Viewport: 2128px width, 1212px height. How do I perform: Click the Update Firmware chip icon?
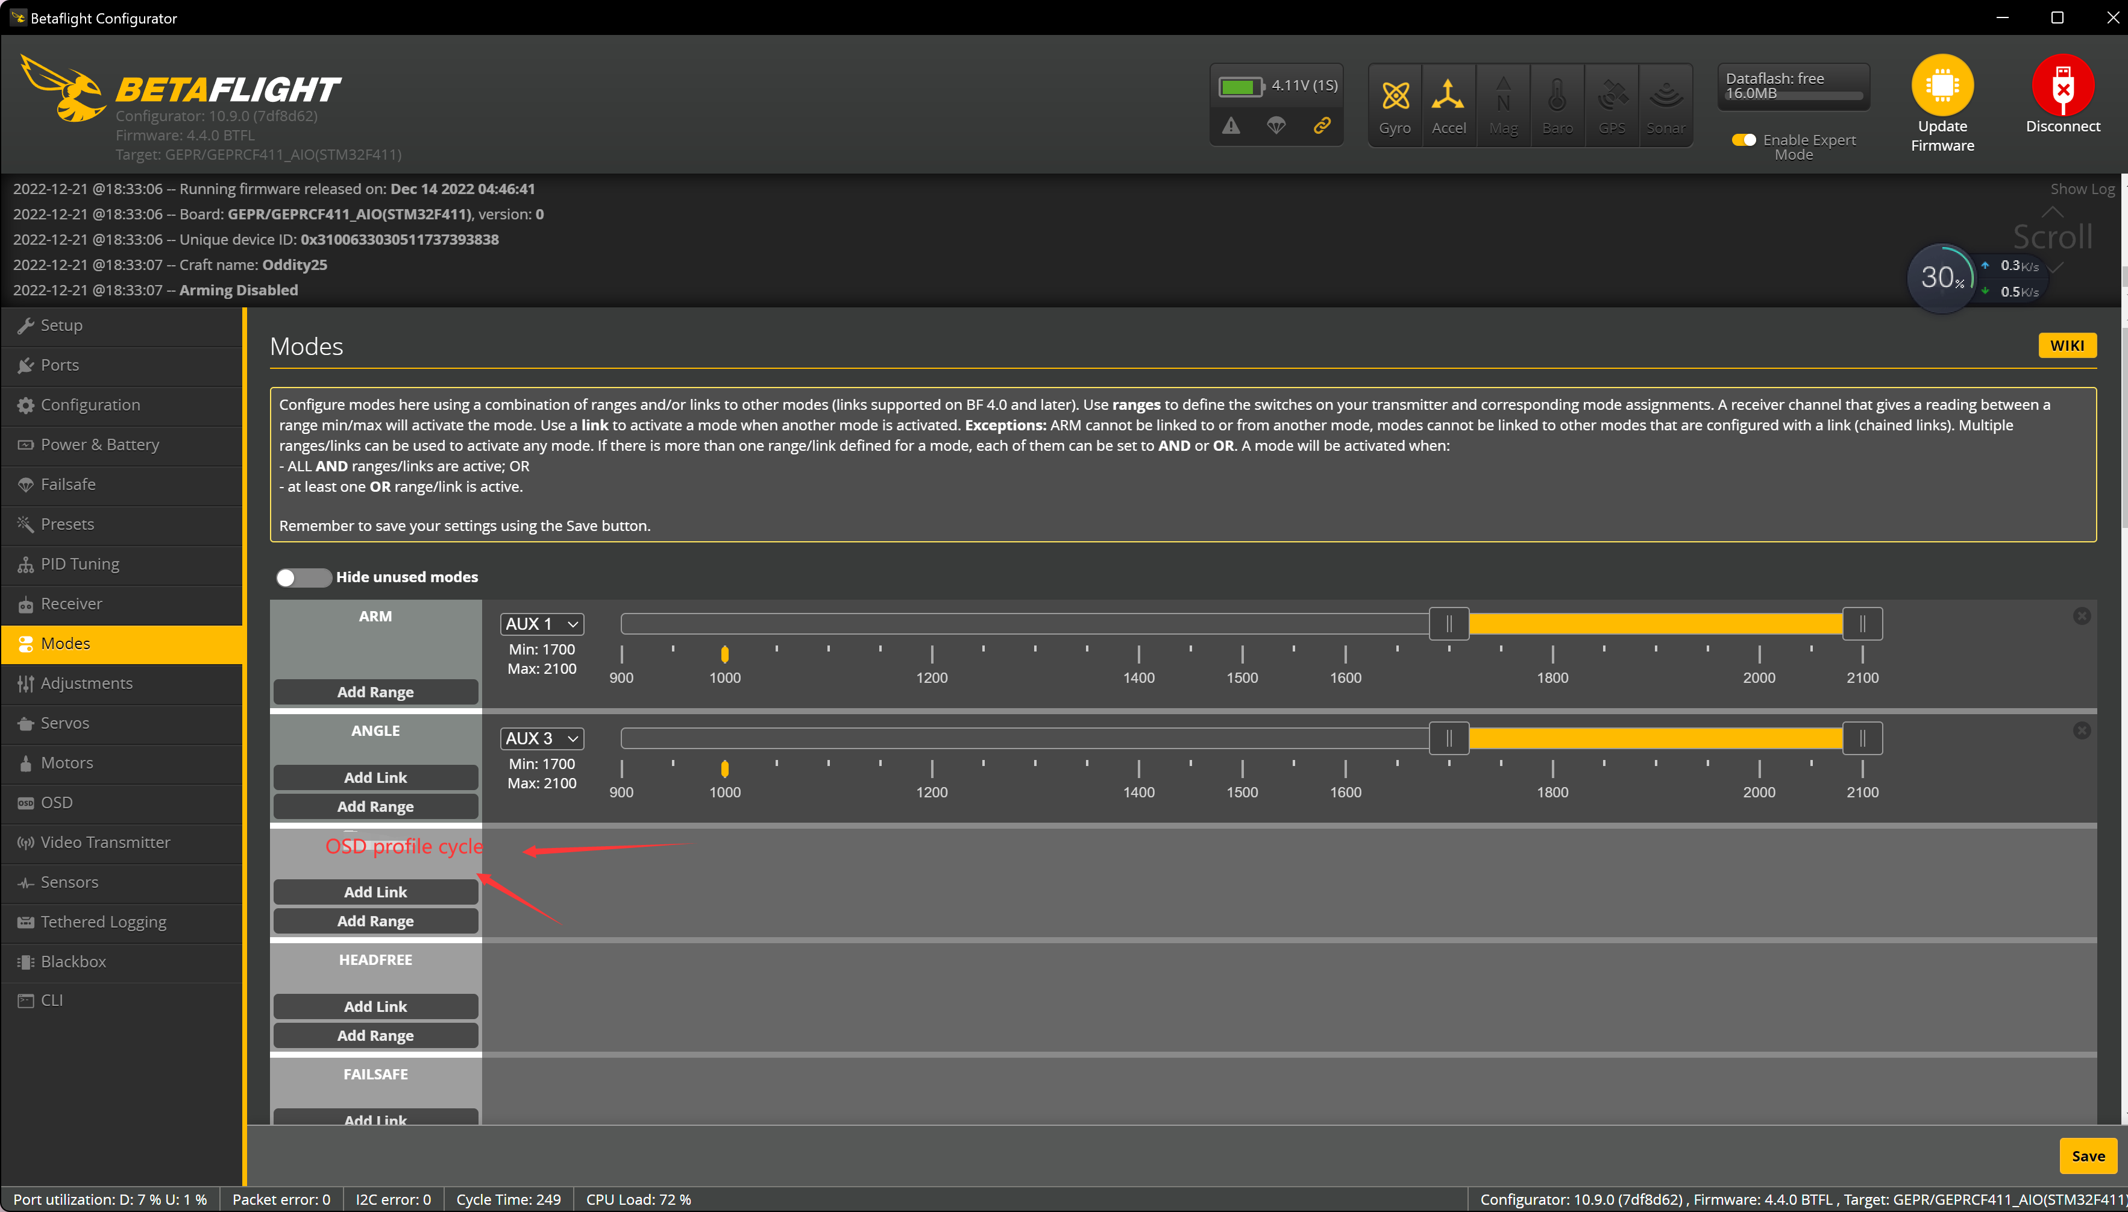point(1942,84)
